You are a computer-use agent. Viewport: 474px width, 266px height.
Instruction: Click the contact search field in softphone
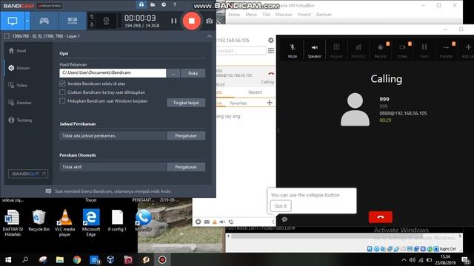(241, 51)
